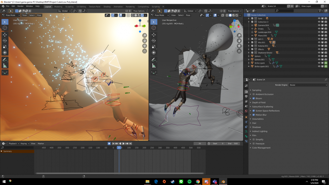Click the frame 35 playhead marker
This screenshot has height=185, width=329.
coord(119,148)
